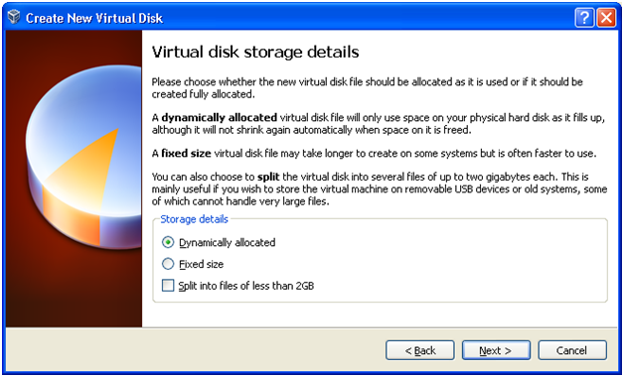Click the Storage details group label
This screenshot has height=377, width=624.
click(x=194, y=219)
